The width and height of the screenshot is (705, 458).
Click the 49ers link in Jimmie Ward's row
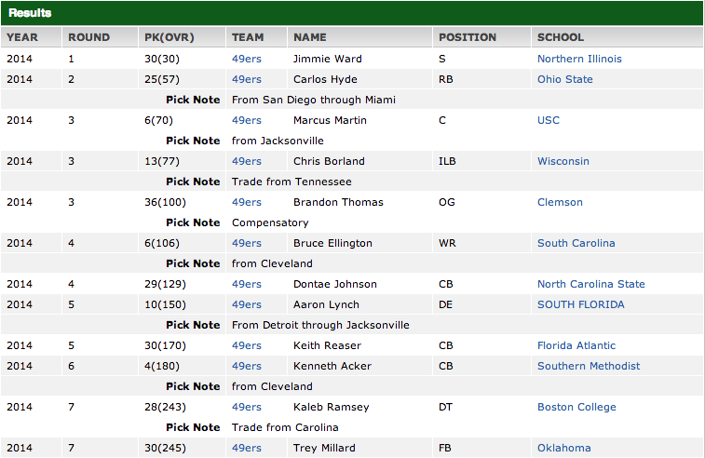[246, 59]
